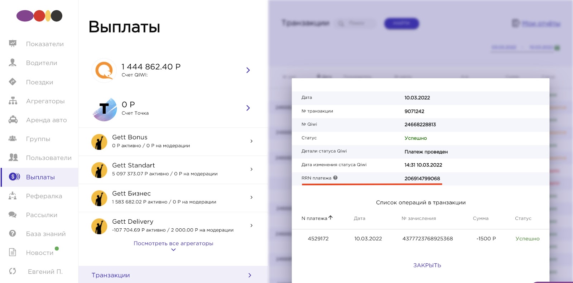The image size is (573, 283).
Task: Click the 1 444 862.40 Р balance
Action: (151, 67)
